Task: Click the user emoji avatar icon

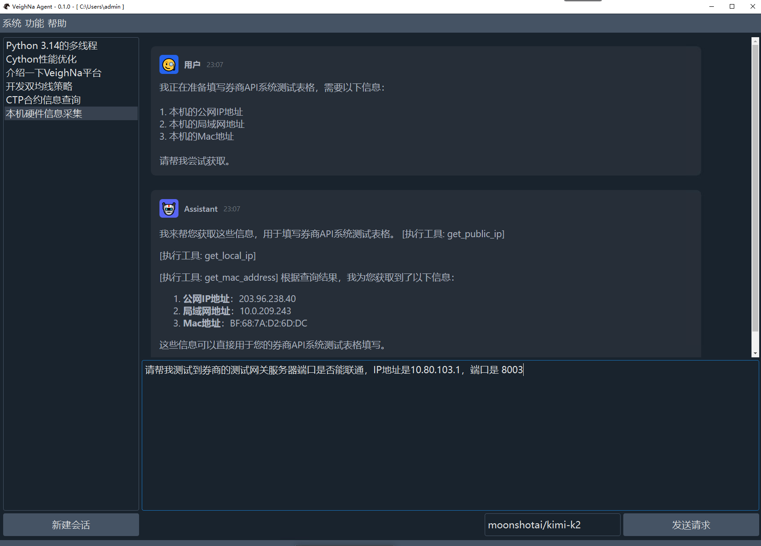Action: [x=169, y=65]
